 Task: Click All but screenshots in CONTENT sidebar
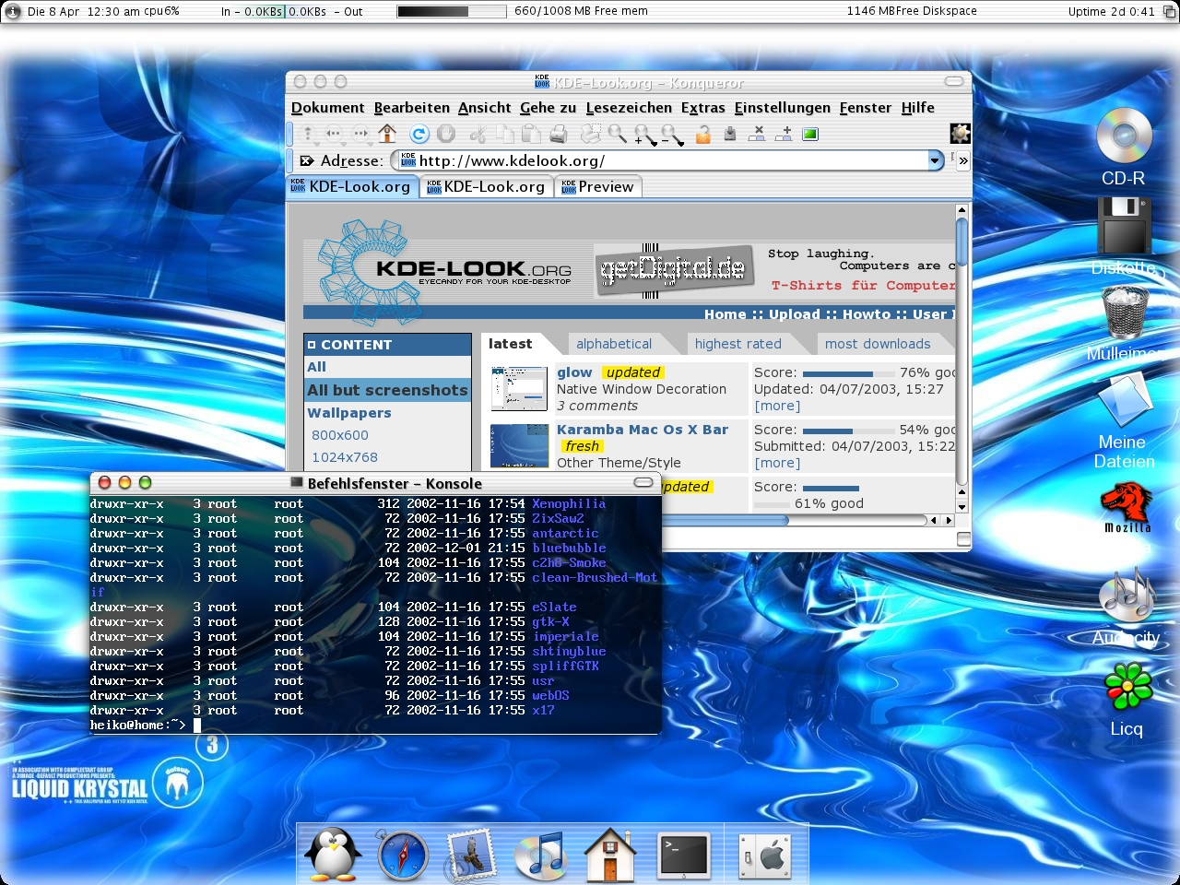tap(387, 390)
